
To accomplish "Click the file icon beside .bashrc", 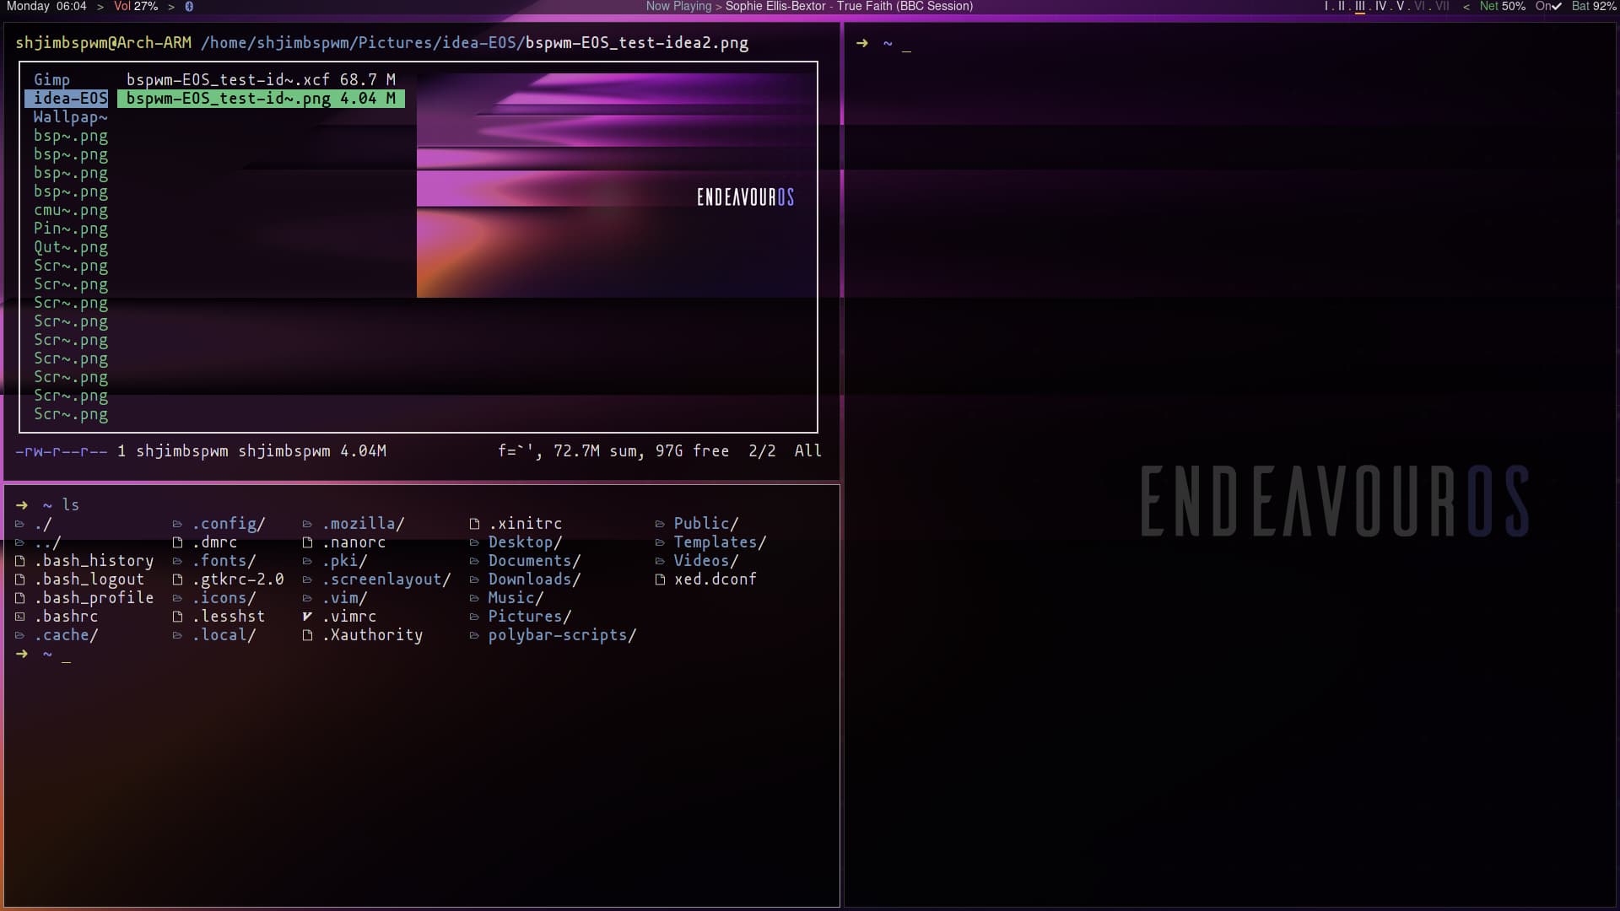I will click(19, 617).
